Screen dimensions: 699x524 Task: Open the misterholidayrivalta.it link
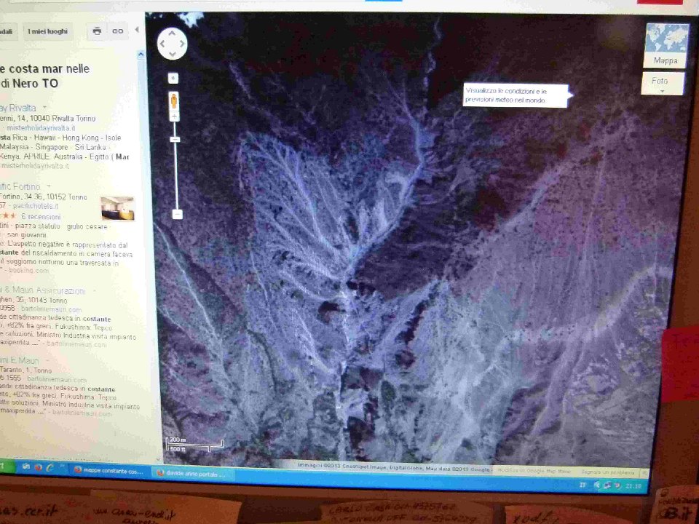click(41, 128)
